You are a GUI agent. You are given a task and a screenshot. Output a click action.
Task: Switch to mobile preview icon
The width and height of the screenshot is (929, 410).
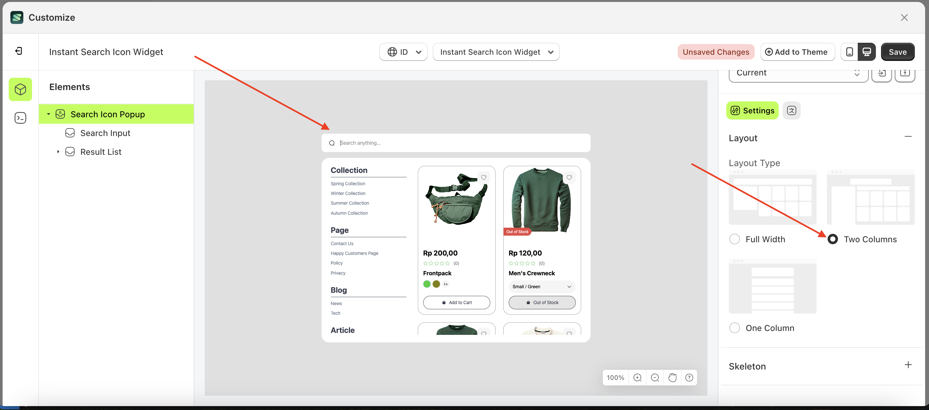849,52
